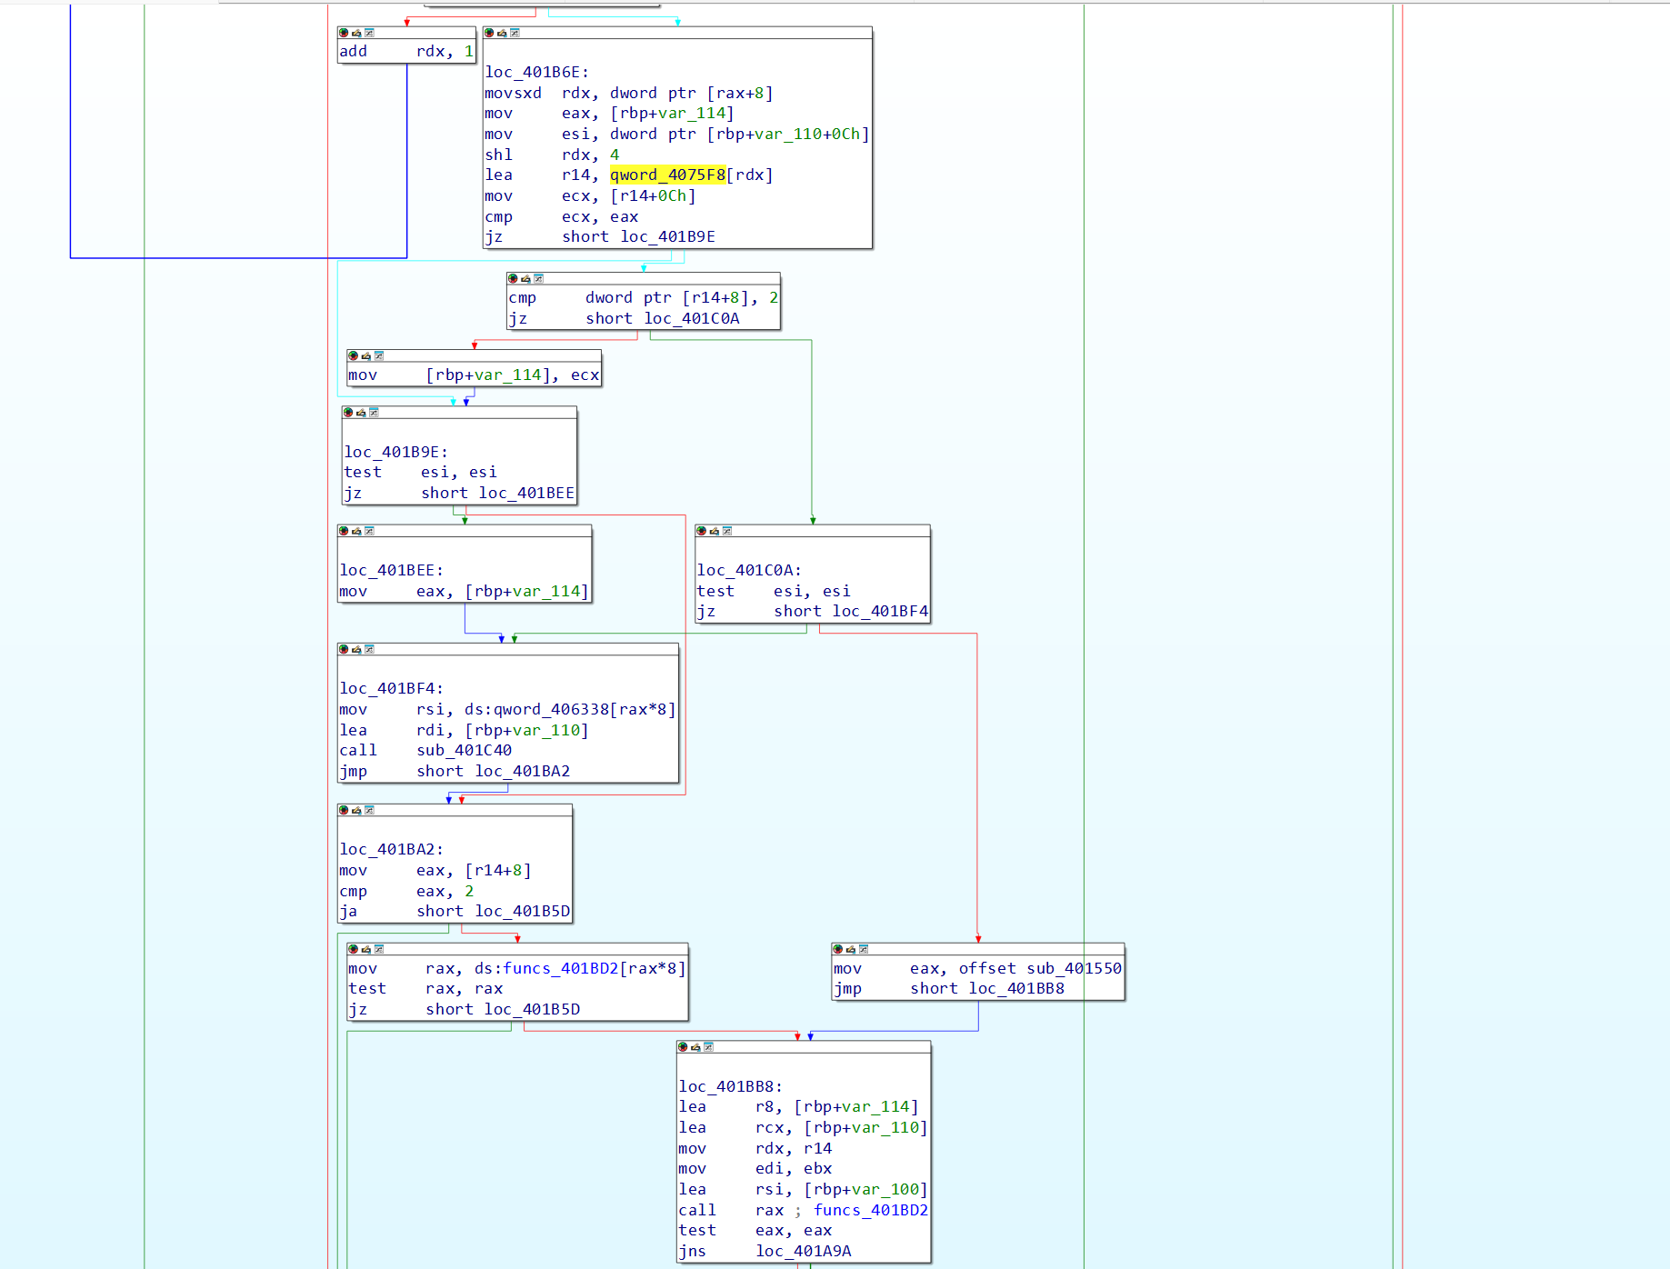Click sub_401C40 in the call instruction
The height and width of the screenshot is (1269, 1670).
click(464, 751)
